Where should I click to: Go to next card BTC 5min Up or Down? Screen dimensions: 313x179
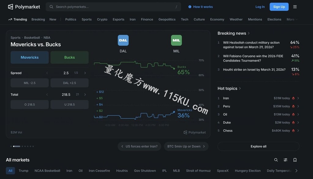(x=186, y=146)
